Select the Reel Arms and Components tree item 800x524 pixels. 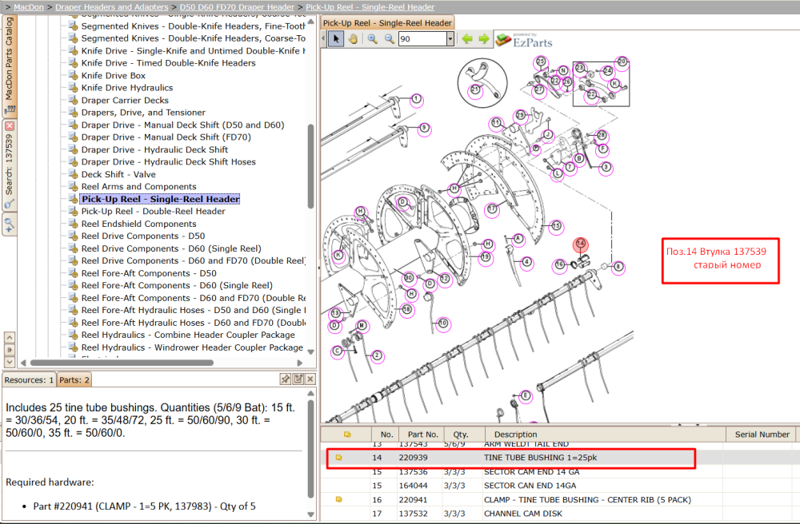(x=138, y=186)
